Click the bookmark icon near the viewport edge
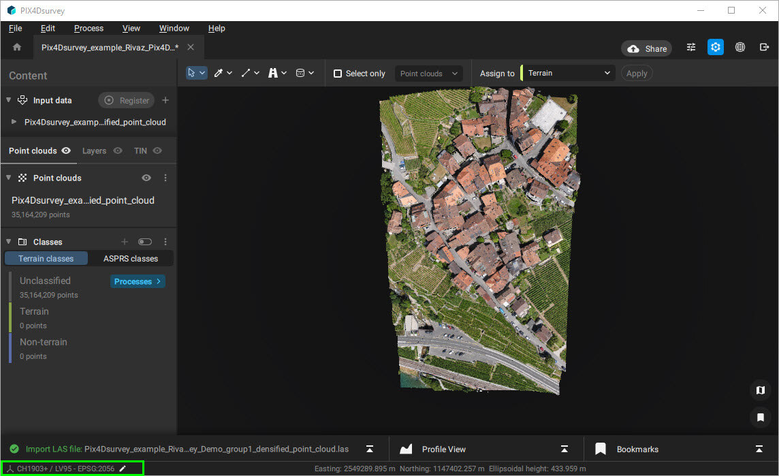The width and height of the screenshot is (779, 476). click(761, 417)
